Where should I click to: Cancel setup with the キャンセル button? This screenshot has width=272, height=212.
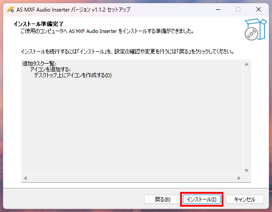coord(245,200)
